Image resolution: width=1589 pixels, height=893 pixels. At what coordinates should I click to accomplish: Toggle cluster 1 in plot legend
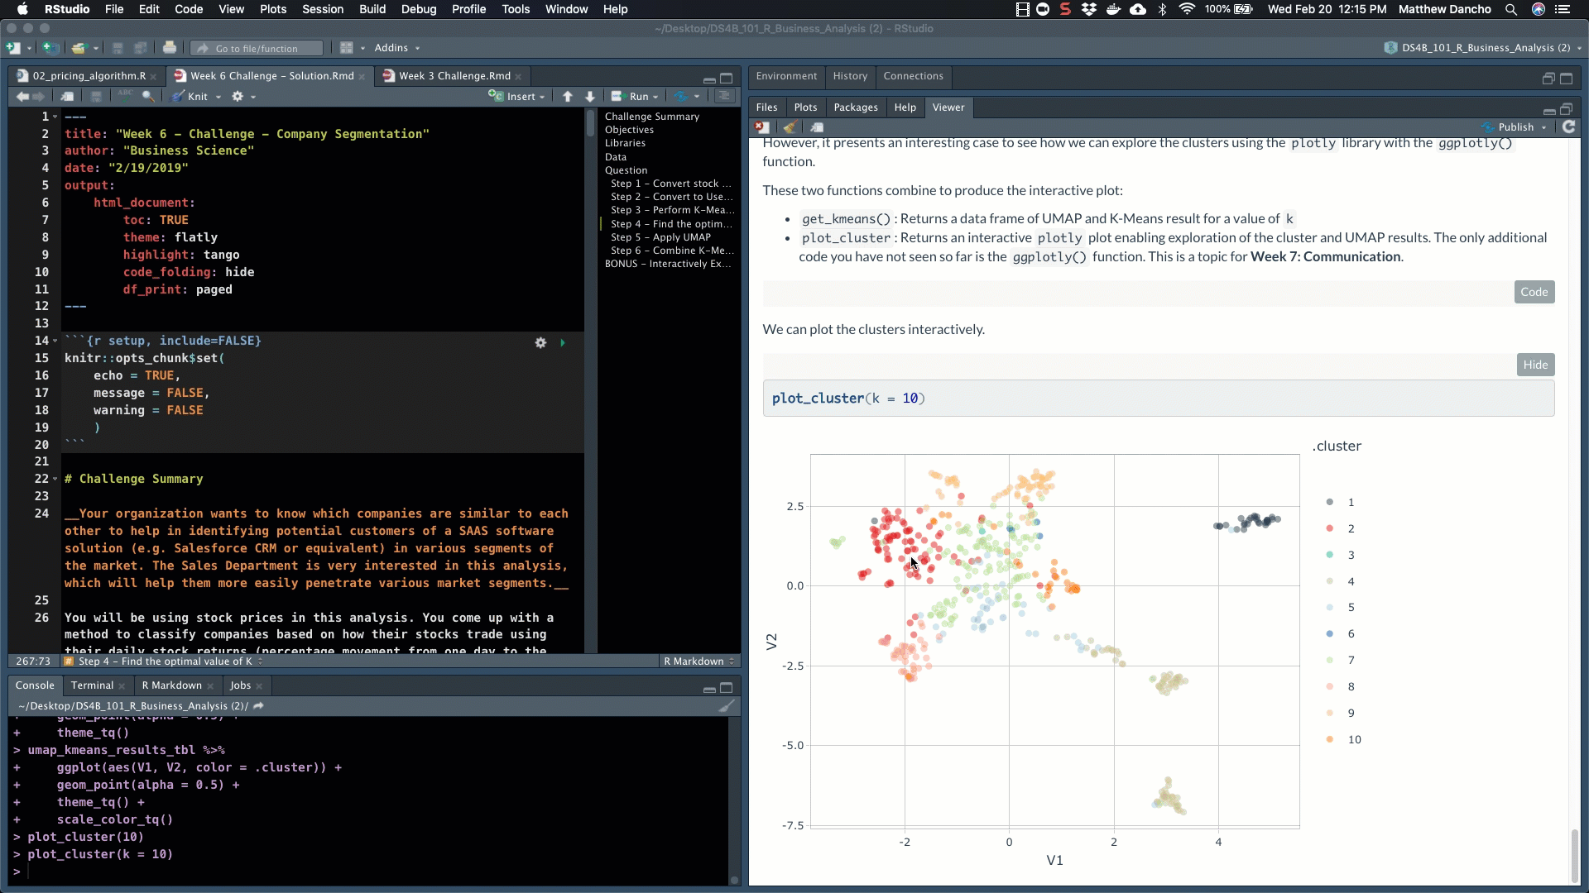[x=1340, y=502]
